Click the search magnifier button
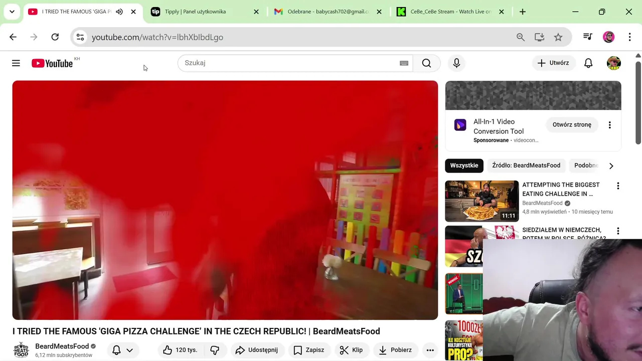Screen dimensions: 642x361 point(427,63)
